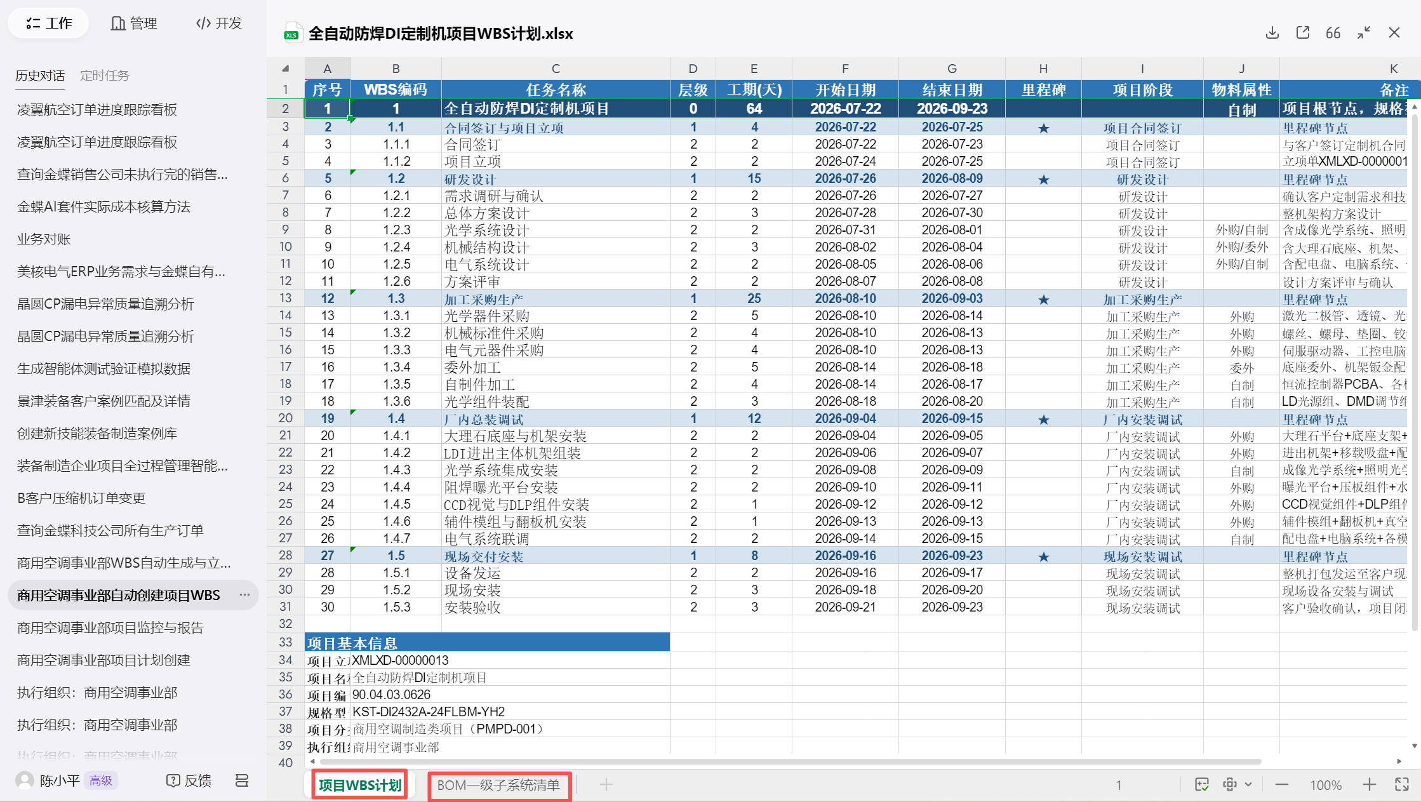Click the star milestone in row 1.3
1421x802 pixels.
1043,299
